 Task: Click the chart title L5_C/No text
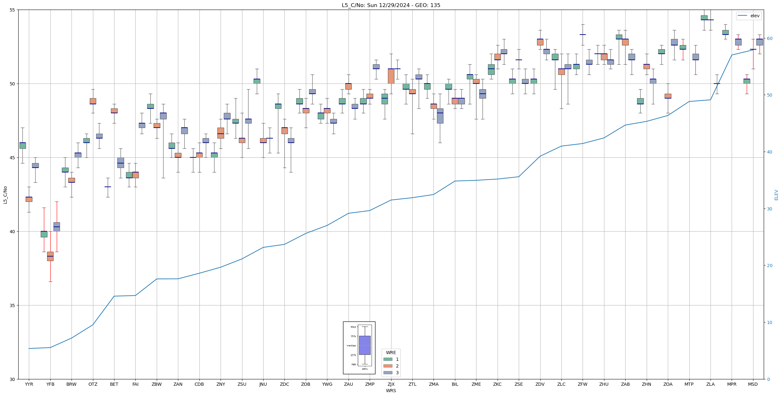coord(391,5)
